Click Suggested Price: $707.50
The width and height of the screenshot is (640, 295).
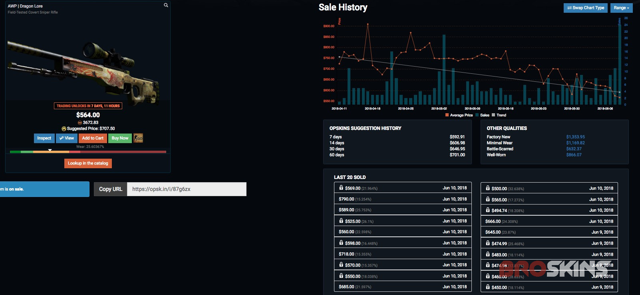(91, 128)
